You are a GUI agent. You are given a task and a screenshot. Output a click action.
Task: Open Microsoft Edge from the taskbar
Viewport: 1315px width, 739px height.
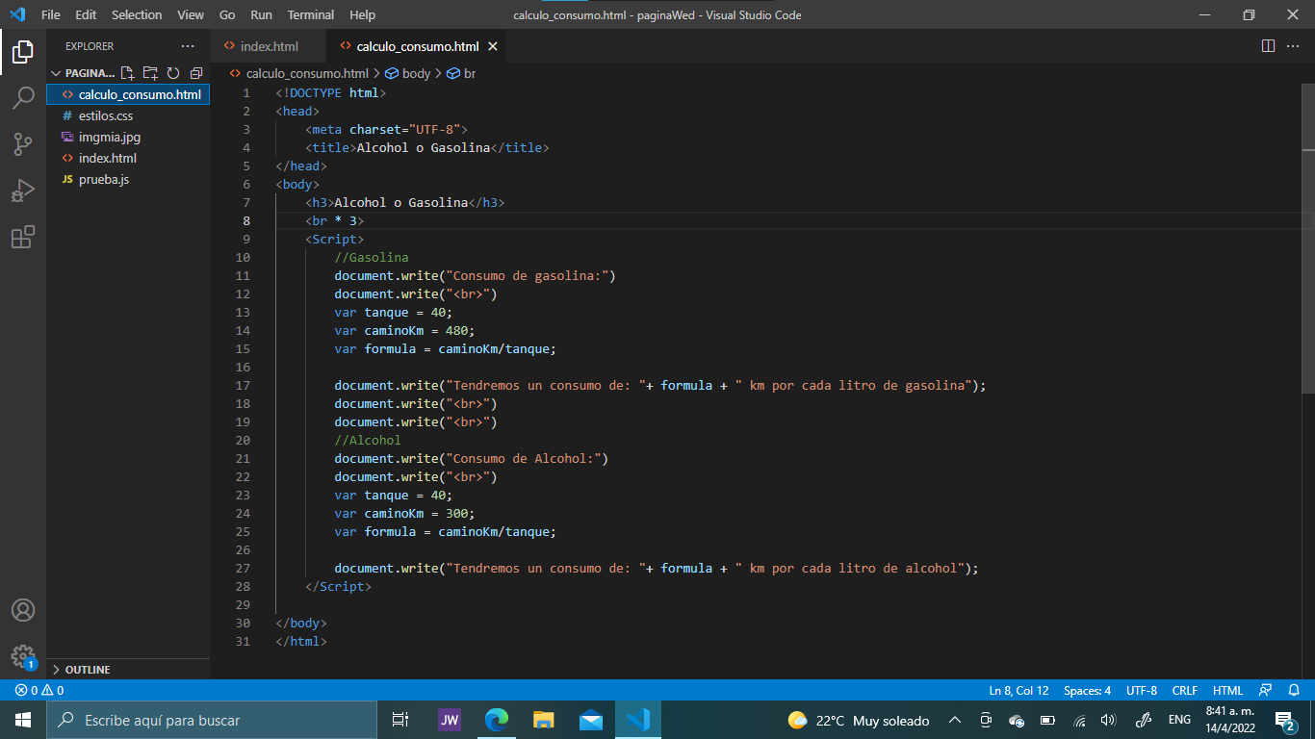tap(497, 720)
